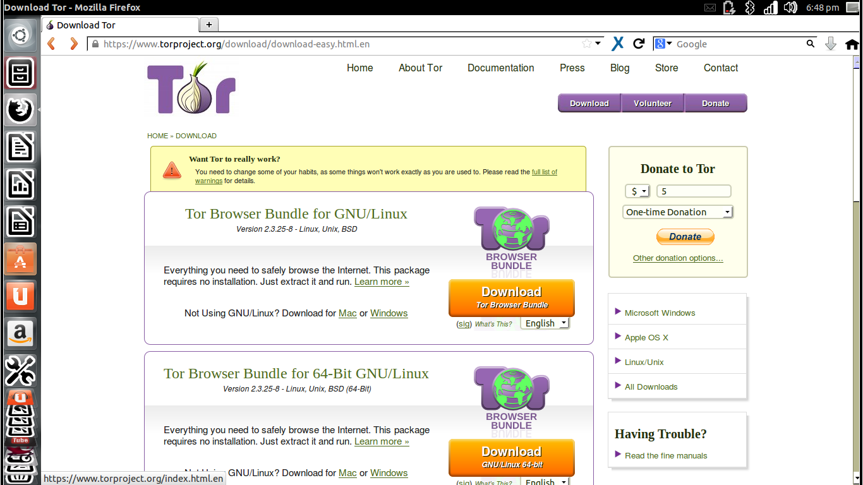Screen dimensions: 863x485
Task: Click the warning triangle icon
Action: tap(172, 170)
